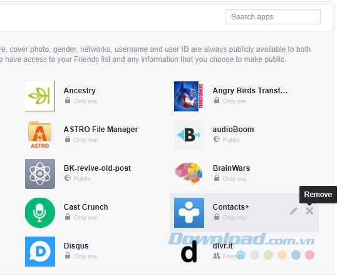Remove Contacts+ app with the X button
The image size is (342, 276).
coord(309,211)
